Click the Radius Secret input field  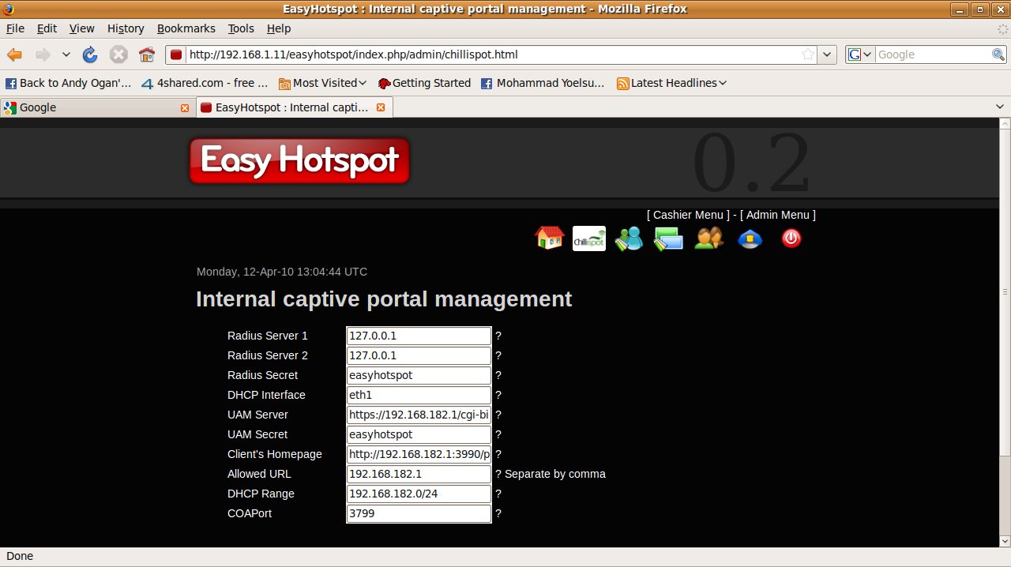[x=419, y=375]
